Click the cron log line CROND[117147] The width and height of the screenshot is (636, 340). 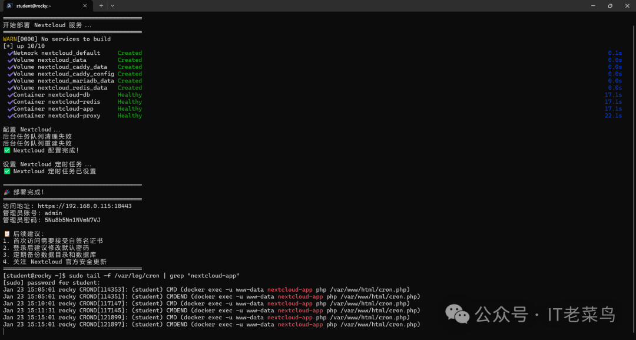pos(207,303)
